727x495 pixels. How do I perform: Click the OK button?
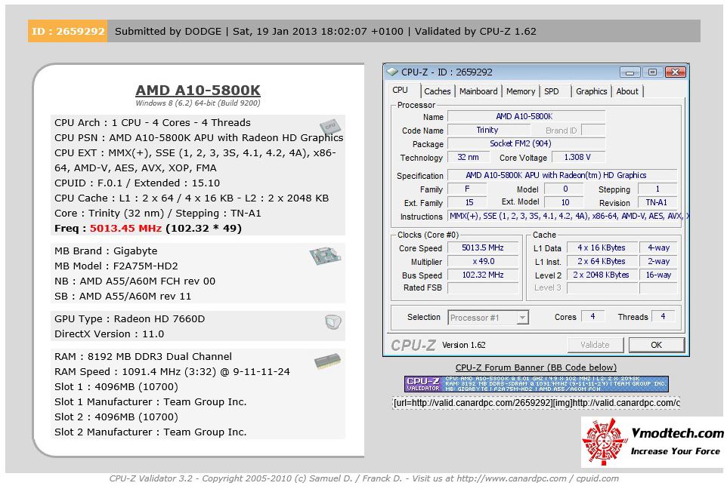click(x=656, y=345)
